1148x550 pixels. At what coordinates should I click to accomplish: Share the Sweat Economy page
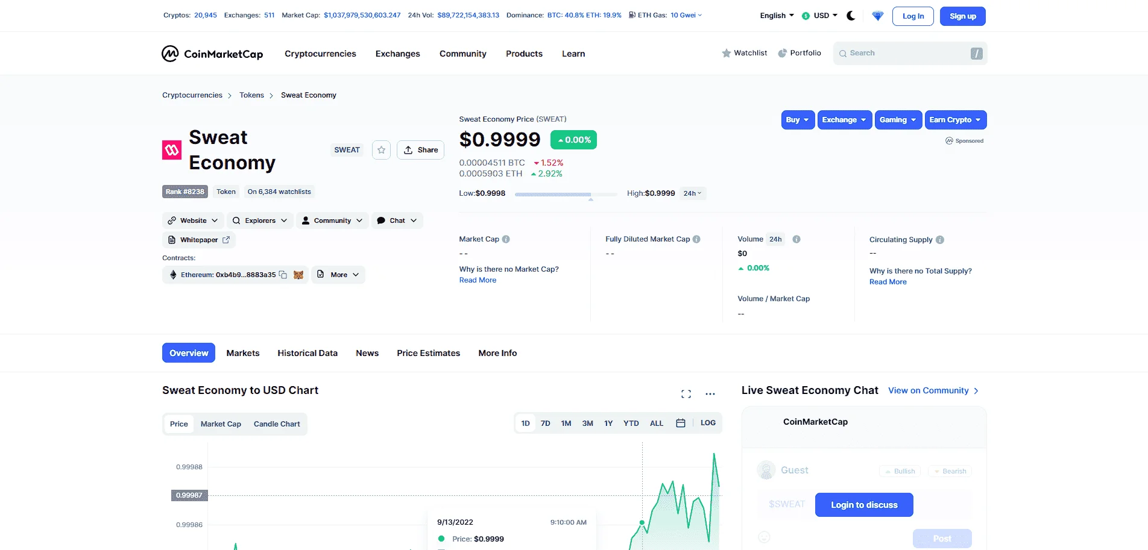(420, 150)
